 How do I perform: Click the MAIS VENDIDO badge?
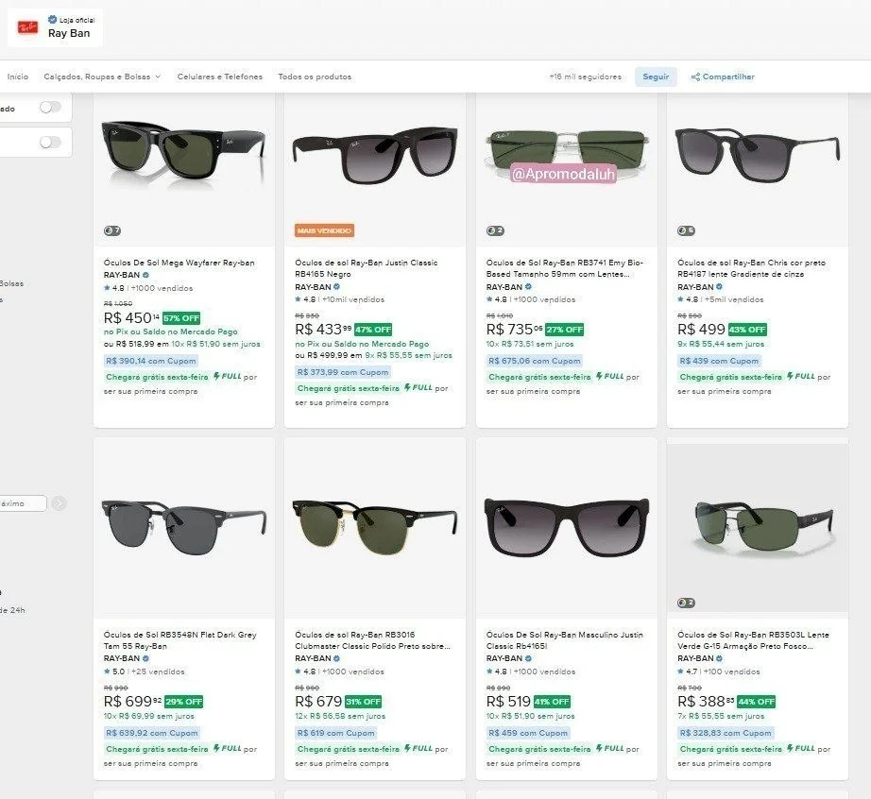click(324, 230)
